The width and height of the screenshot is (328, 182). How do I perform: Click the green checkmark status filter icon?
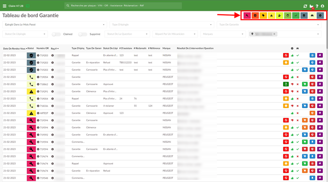296,16
